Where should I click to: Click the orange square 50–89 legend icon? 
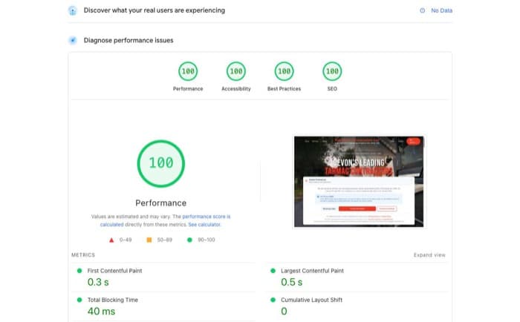pyautogui.click(x=149, y=240)
